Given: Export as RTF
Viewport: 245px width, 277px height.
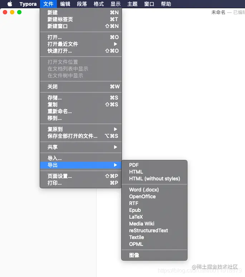Looking at the screenshot, I should tap(154, 203).
